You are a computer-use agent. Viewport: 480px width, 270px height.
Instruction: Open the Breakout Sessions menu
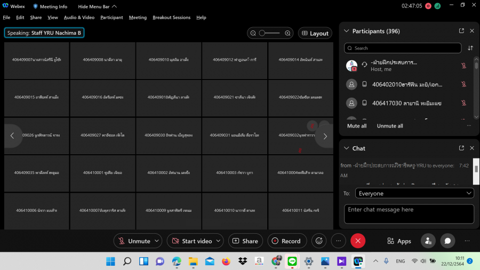click(171, 17)
